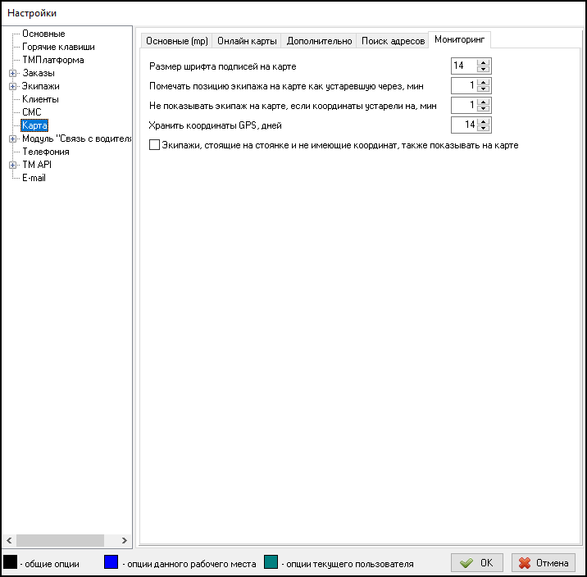Expand the Модуль "Связь с водителем" node
The height and width of the screenshot is (577, 587).
coord(12,139)
